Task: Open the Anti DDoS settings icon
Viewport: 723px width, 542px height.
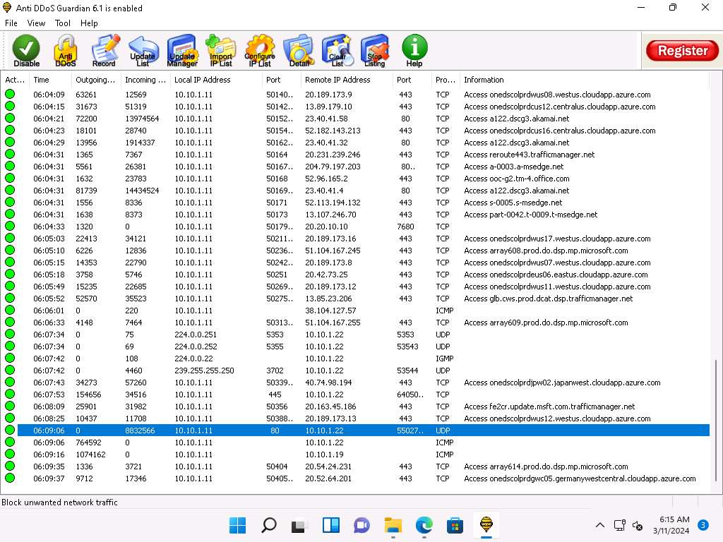Action: (65, 51)
